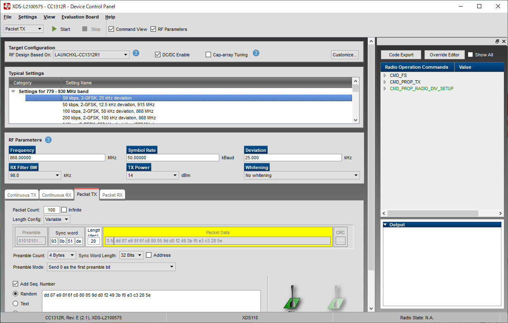This screenshot has width=508, height=323.
Task: Open Length Config dropdown
Action: [57, 219]
